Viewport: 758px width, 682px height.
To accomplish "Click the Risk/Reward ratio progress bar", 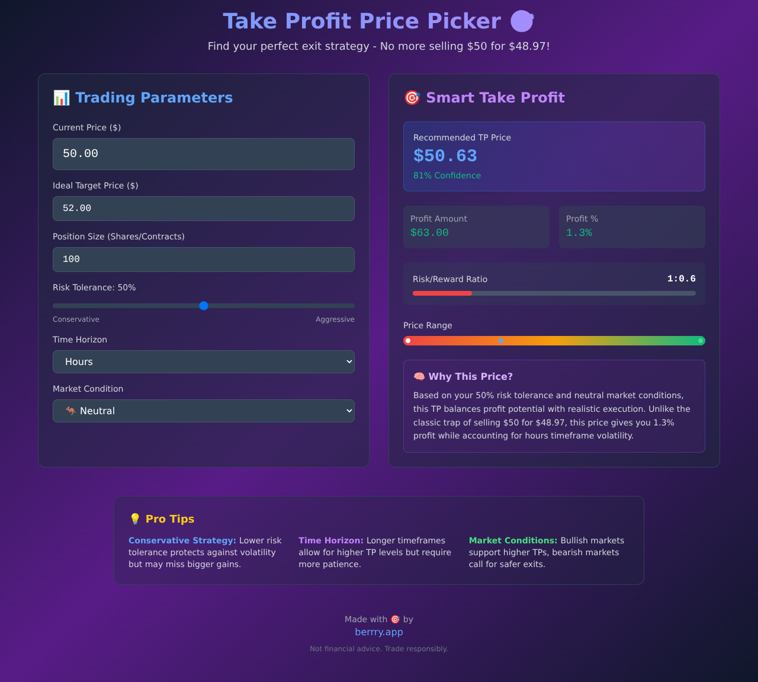I will point(554,293).
